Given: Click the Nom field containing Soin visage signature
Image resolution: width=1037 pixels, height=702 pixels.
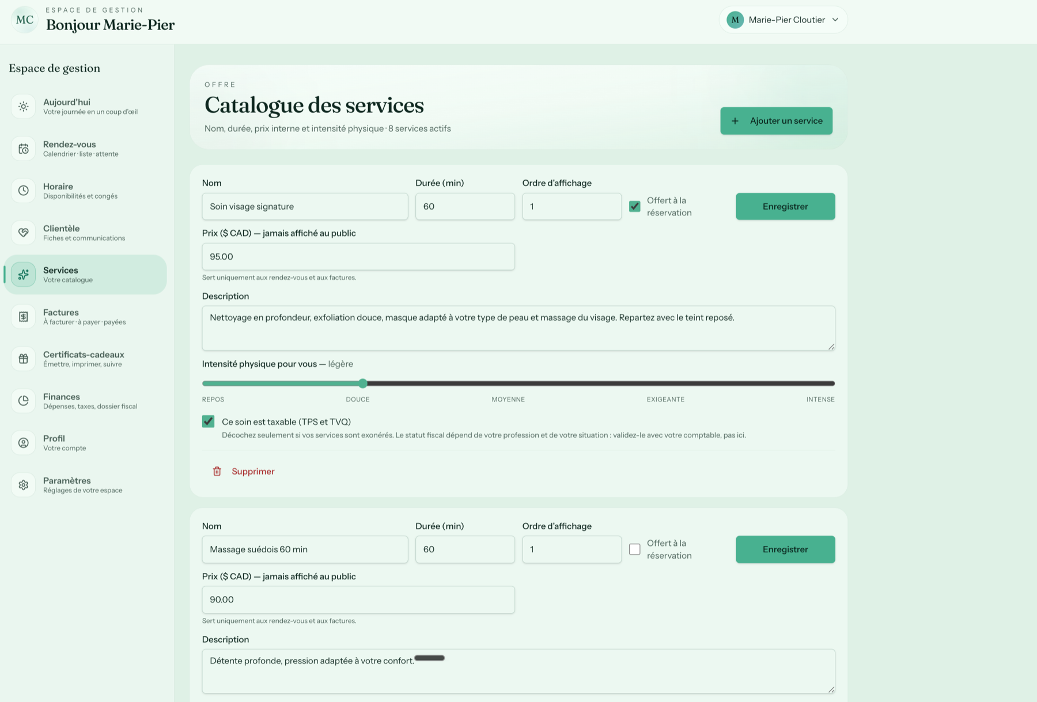Looking at the screenshot, I should click(x=305, y=206).
